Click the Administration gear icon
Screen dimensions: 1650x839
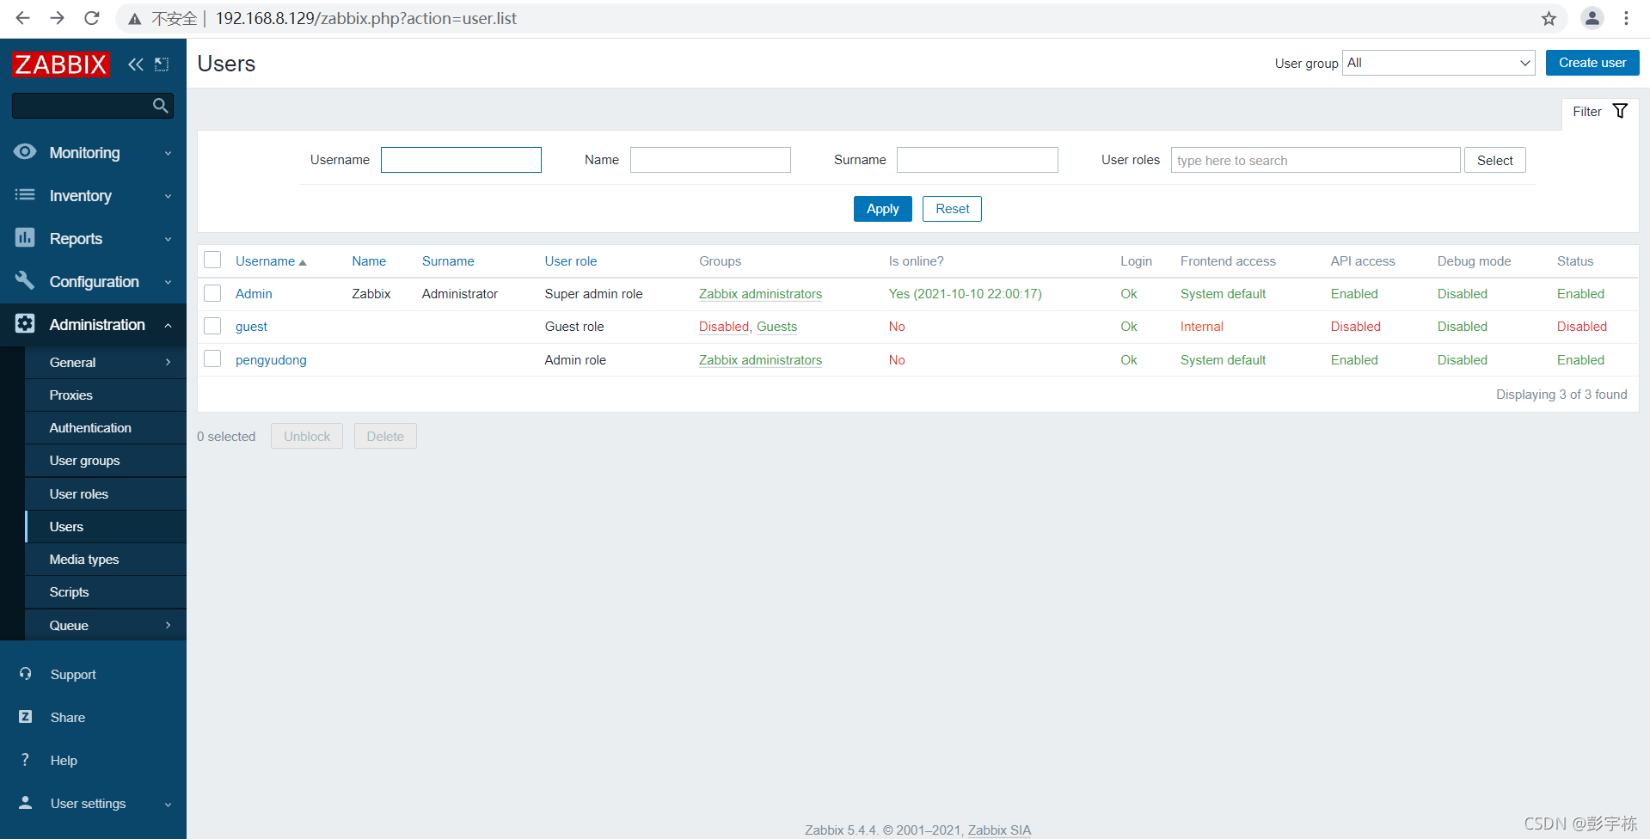click(x=25, y=324)
